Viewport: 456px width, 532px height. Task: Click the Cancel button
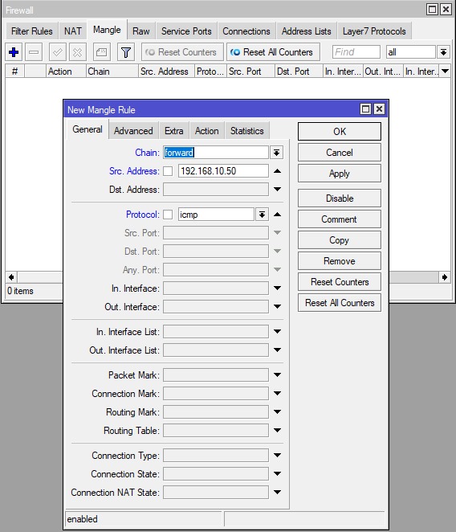tap(340, 153)
